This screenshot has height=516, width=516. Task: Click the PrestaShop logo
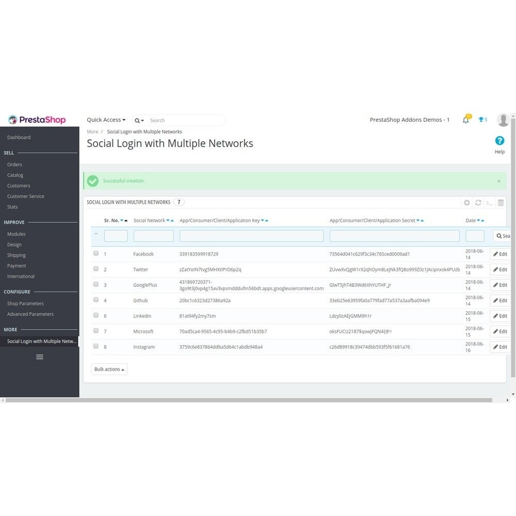(37, 120)
